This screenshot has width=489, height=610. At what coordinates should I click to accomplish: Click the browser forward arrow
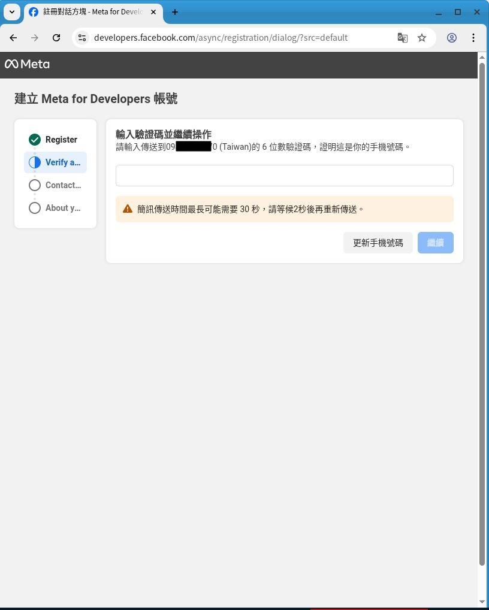(x=35, y=38)
